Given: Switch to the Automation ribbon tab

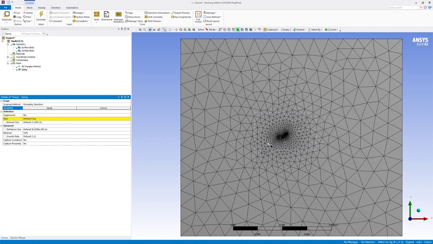Looking at the screenshot, I should [x=72, y=7].
